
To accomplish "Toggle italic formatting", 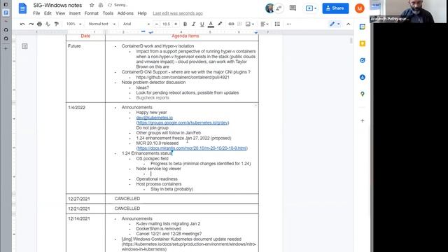I will click(193, 24).
